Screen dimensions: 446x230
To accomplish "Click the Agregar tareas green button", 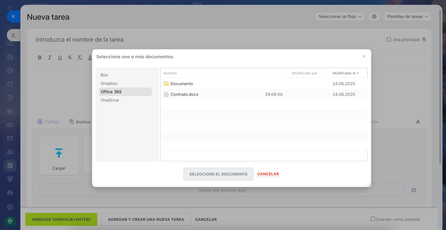I will coord(61,220).
